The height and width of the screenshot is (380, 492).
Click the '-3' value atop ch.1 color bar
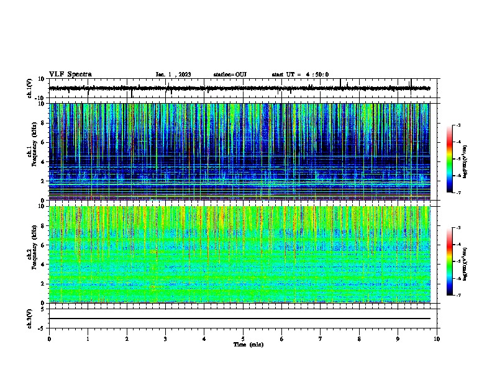(458, 125)
